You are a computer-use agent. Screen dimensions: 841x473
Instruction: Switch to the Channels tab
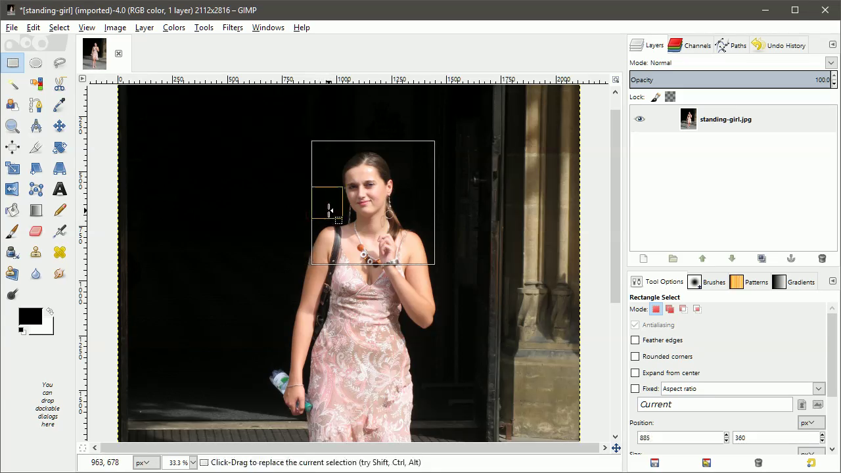coord(690,45)
